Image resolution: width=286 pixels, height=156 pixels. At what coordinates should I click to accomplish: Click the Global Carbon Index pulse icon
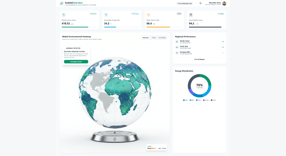coord(64,14)
